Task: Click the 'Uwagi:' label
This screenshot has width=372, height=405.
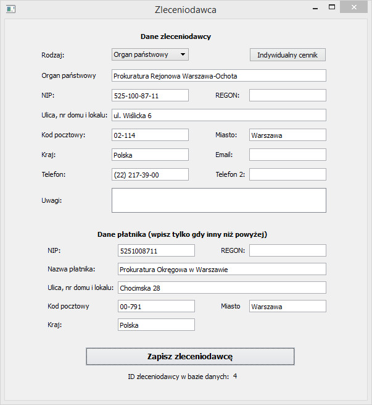Action: pos(52,200)
